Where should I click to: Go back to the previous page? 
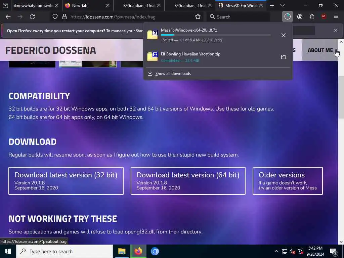point(8,17)
